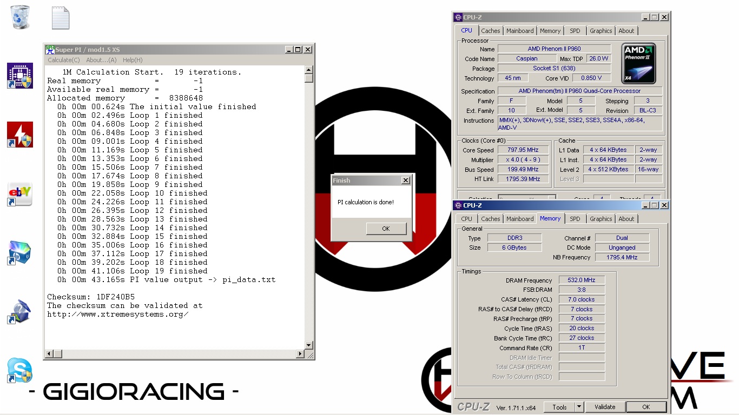The image size is (739, 415).
Task: Click the 797.95 MHz core speed value
Action: tap(523, 150)
